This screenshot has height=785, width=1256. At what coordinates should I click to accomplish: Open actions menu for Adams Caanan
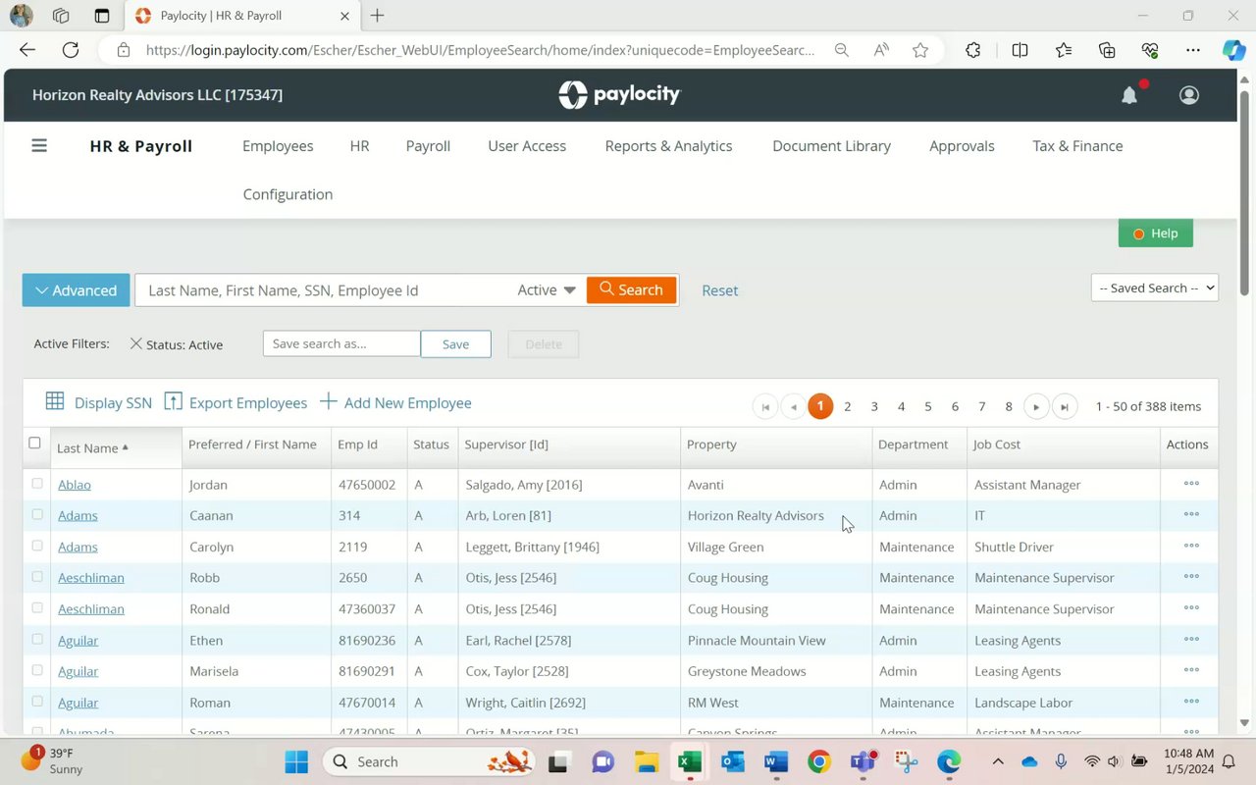1191,514
